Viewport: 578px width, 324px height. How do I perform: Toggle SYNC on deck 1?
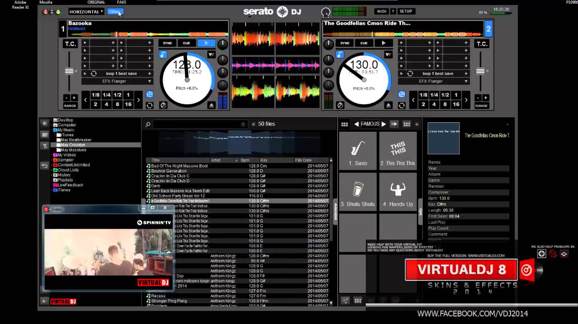(x=168, y=43)
